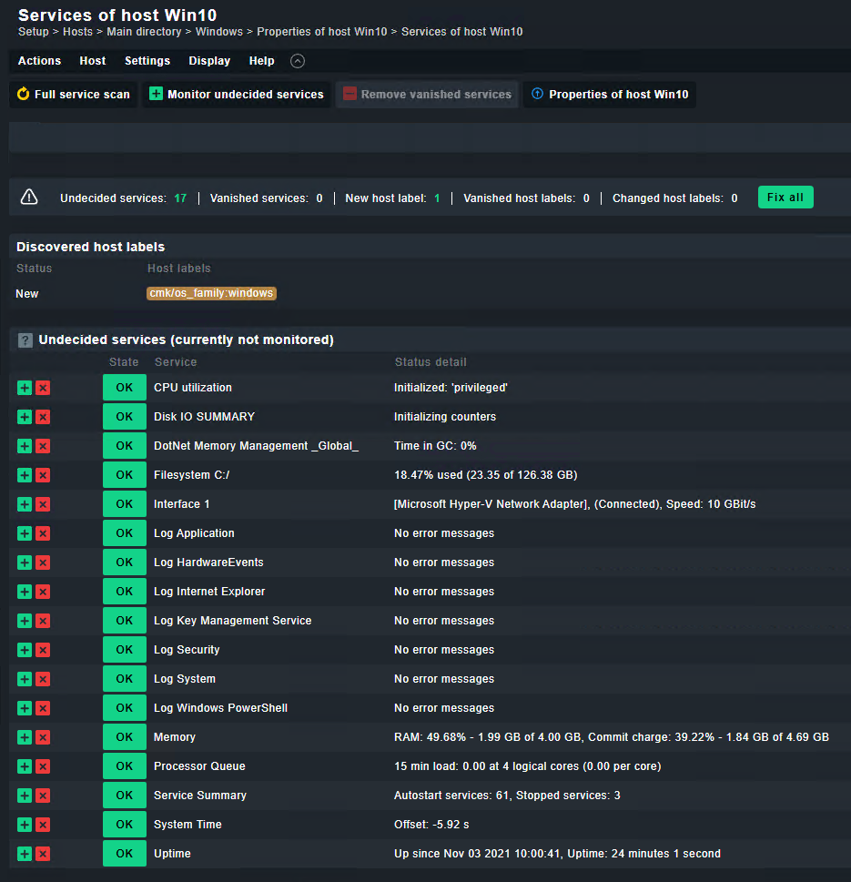The image size is (851, 882).
Task: Open the Settings menu
Action: 147,61
